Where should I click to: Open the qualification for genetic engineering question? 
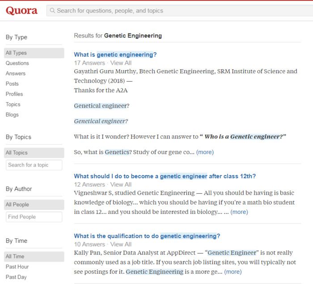(147, 236)
